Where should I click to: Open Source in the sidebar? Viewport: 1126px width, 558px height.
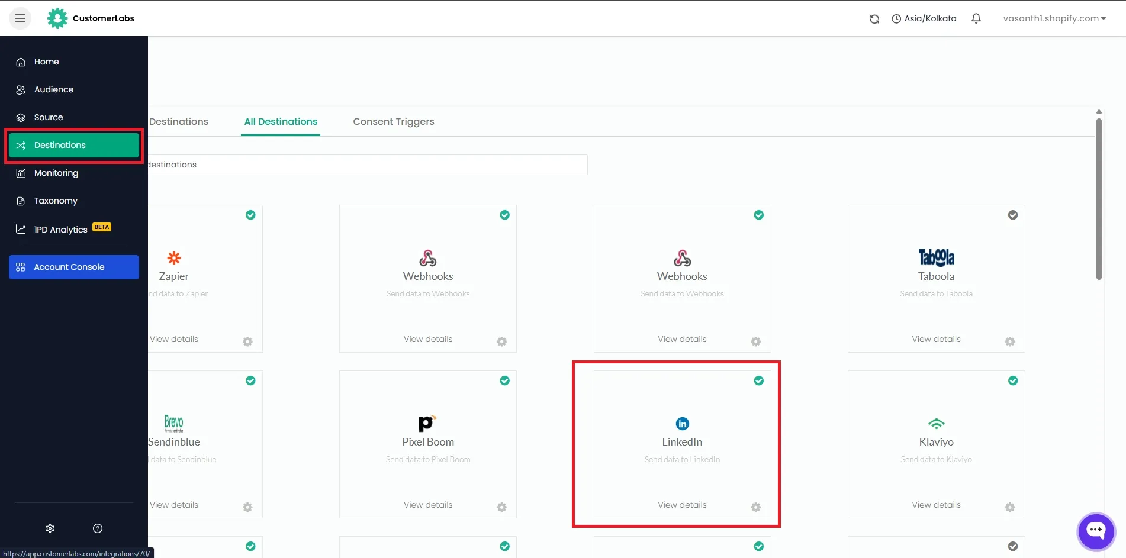click(74, 117)
